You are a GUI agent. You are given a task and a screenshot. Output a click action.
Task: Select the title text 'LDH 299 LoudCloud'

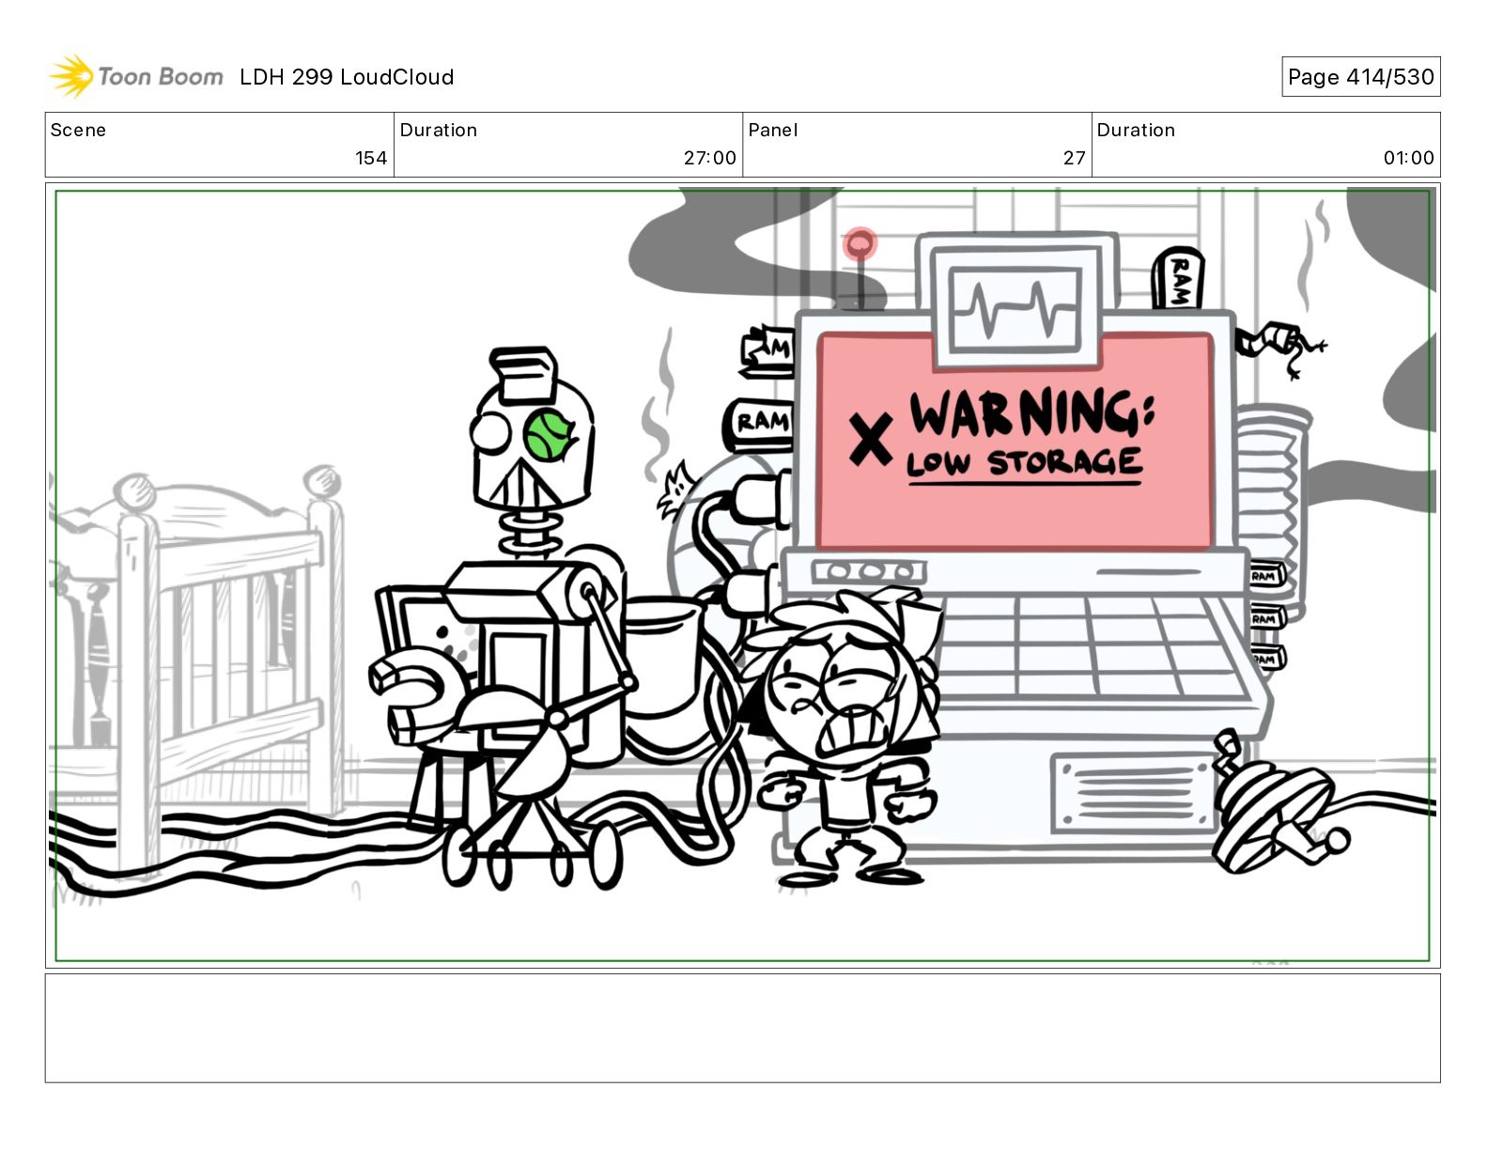[x=347, y=77]
